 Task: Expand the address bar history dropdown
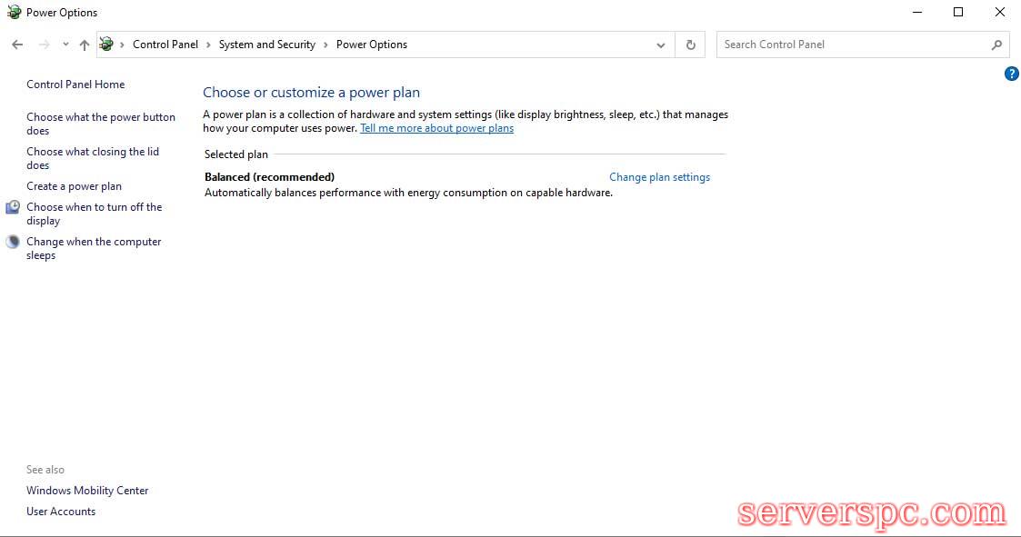point(661,45)
